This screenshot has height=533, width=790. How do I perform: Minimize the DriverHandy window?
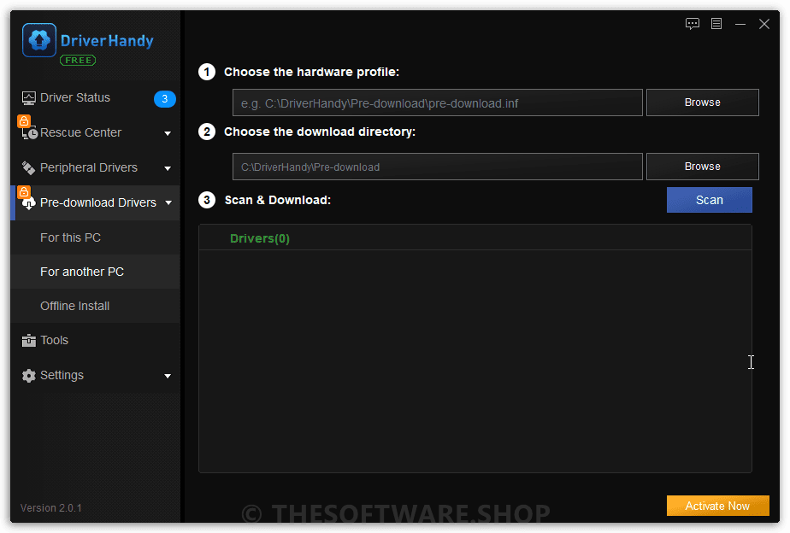[x=740, y=24]
